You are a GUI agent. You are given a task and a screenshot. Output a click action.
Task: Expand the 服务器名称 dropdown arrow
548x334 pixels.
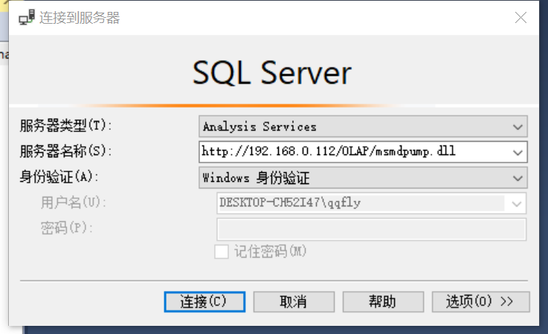coord(518,152)
